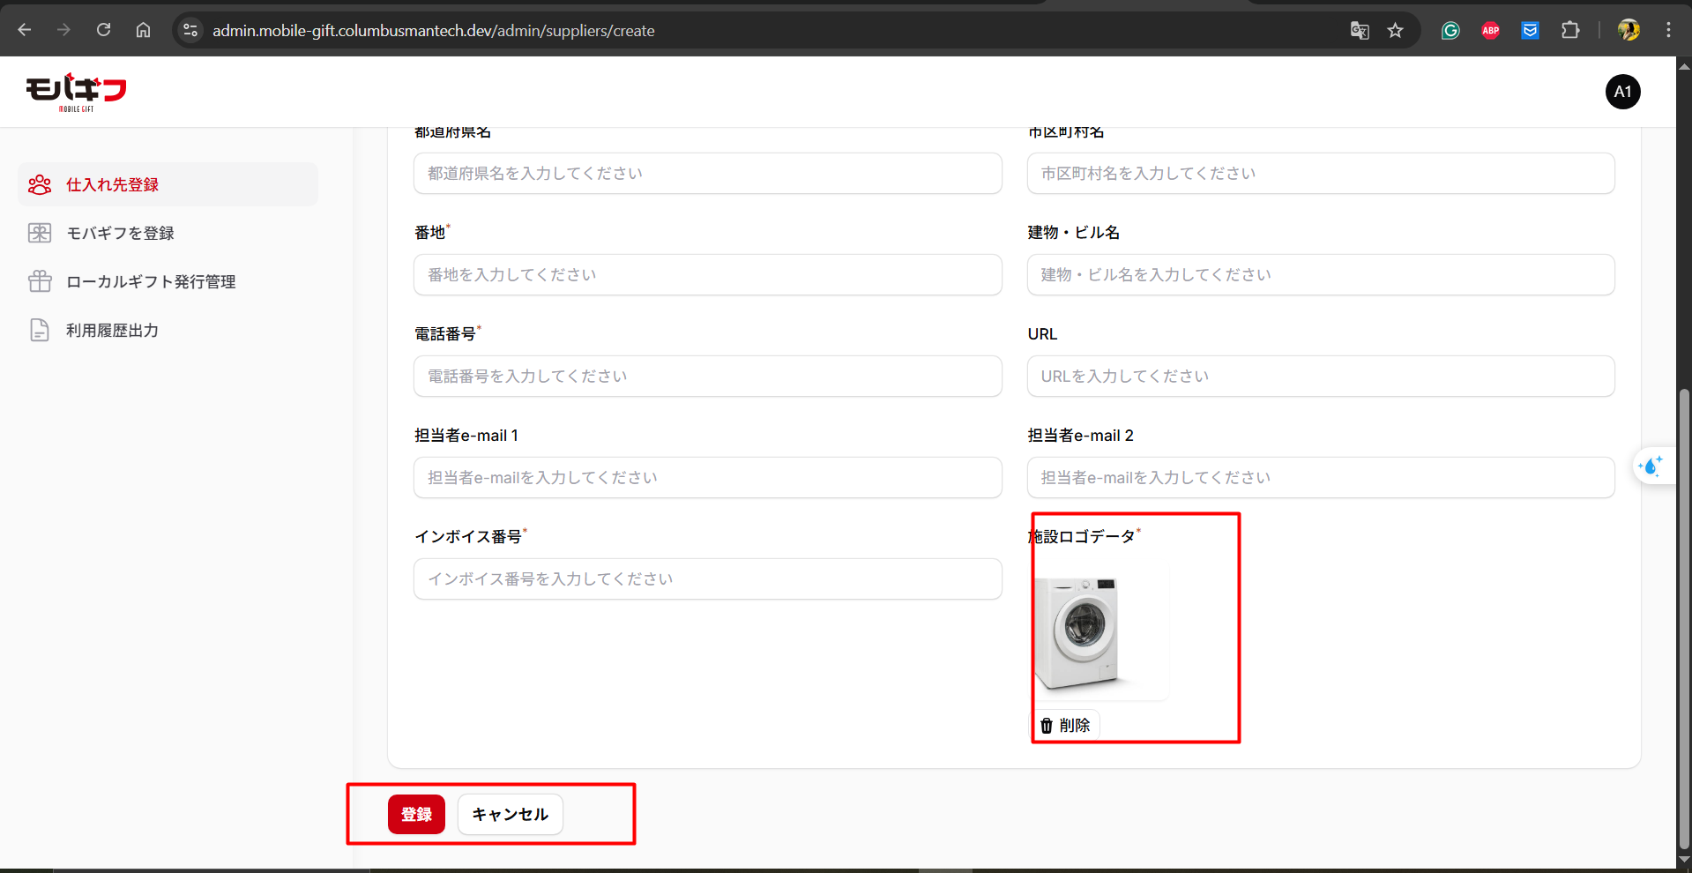This screenshot has height=873, width=1692.
Task: Open 利用履歴出力 sidebar item
Action: pos(112,330)
